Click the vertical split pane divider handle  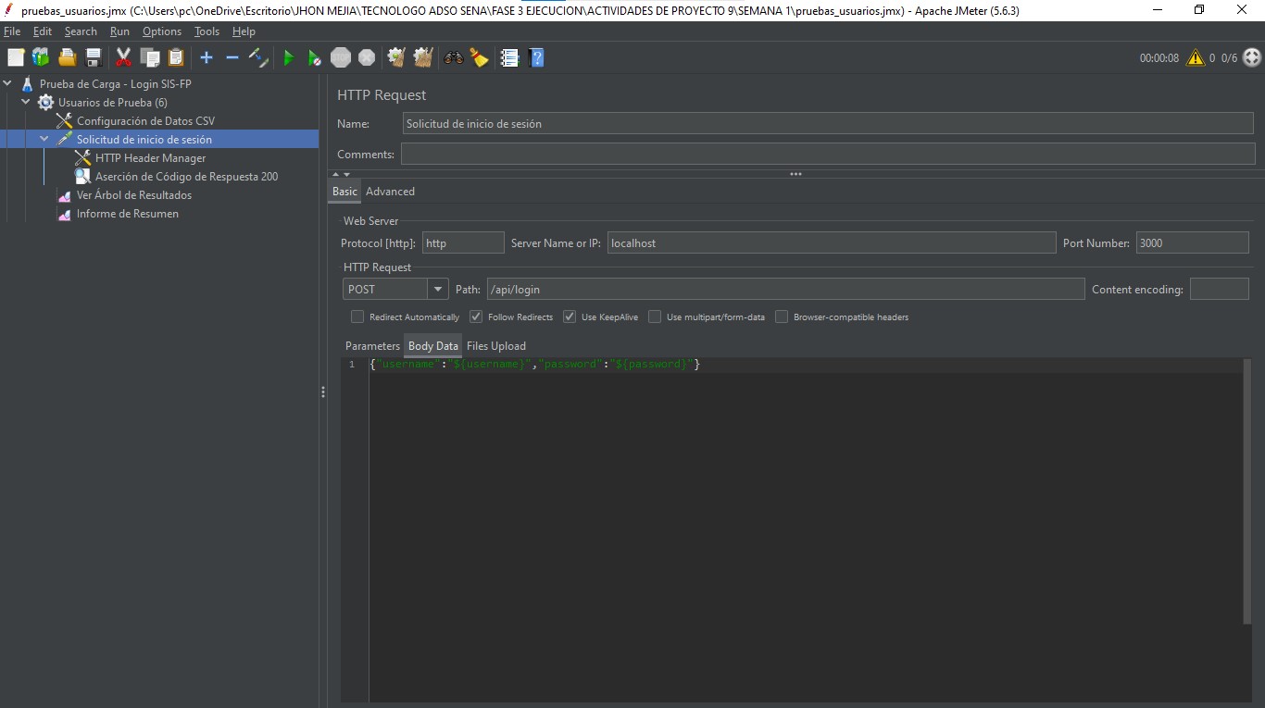pyautogui.click(x=323, y=392)
